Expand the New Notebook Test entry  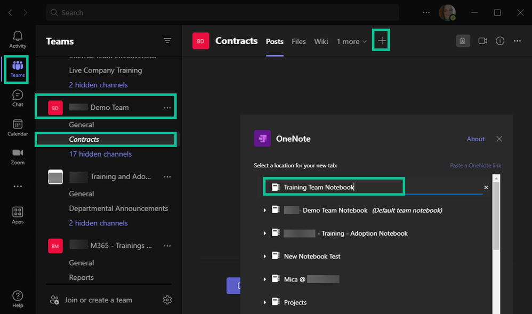[x=265, y=256]
